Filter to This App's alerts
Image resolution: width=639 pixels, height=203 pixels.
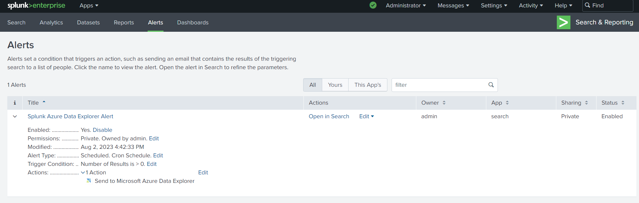[368, 85]
